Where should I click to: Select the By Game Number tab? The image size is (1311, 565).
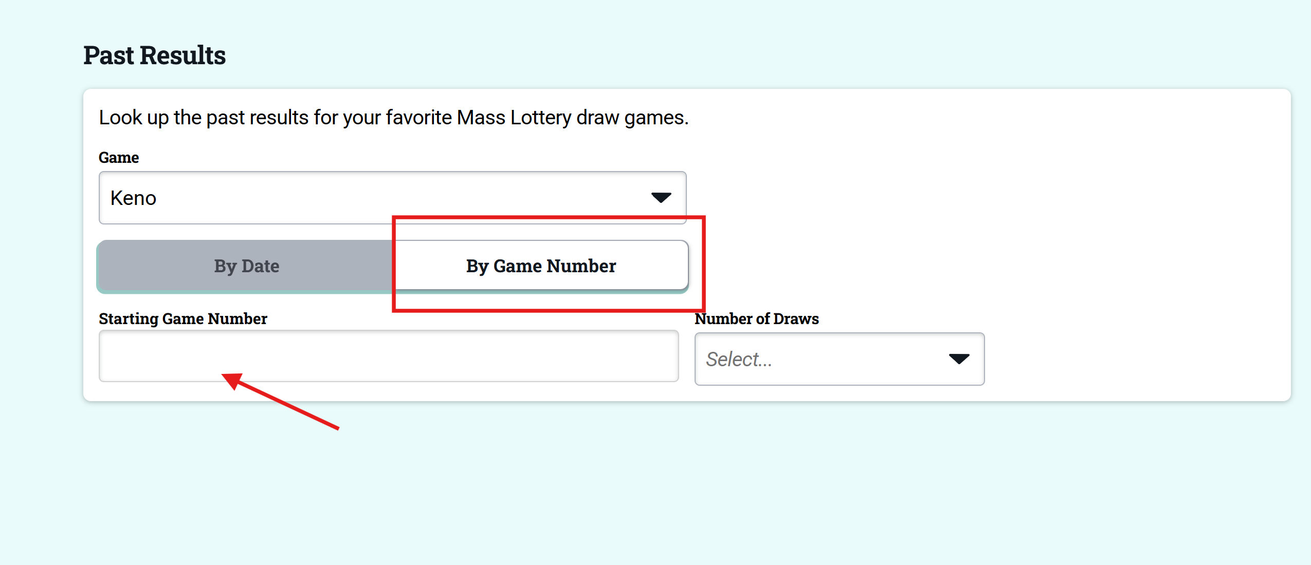(541, 265)
